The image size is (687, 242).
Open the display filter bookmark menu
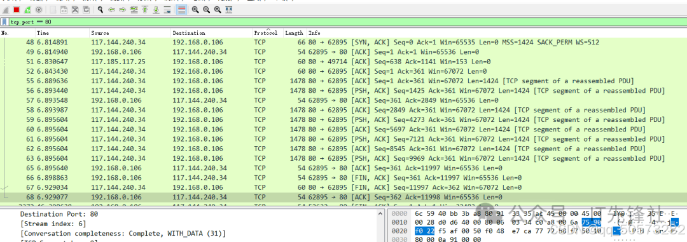4,22
